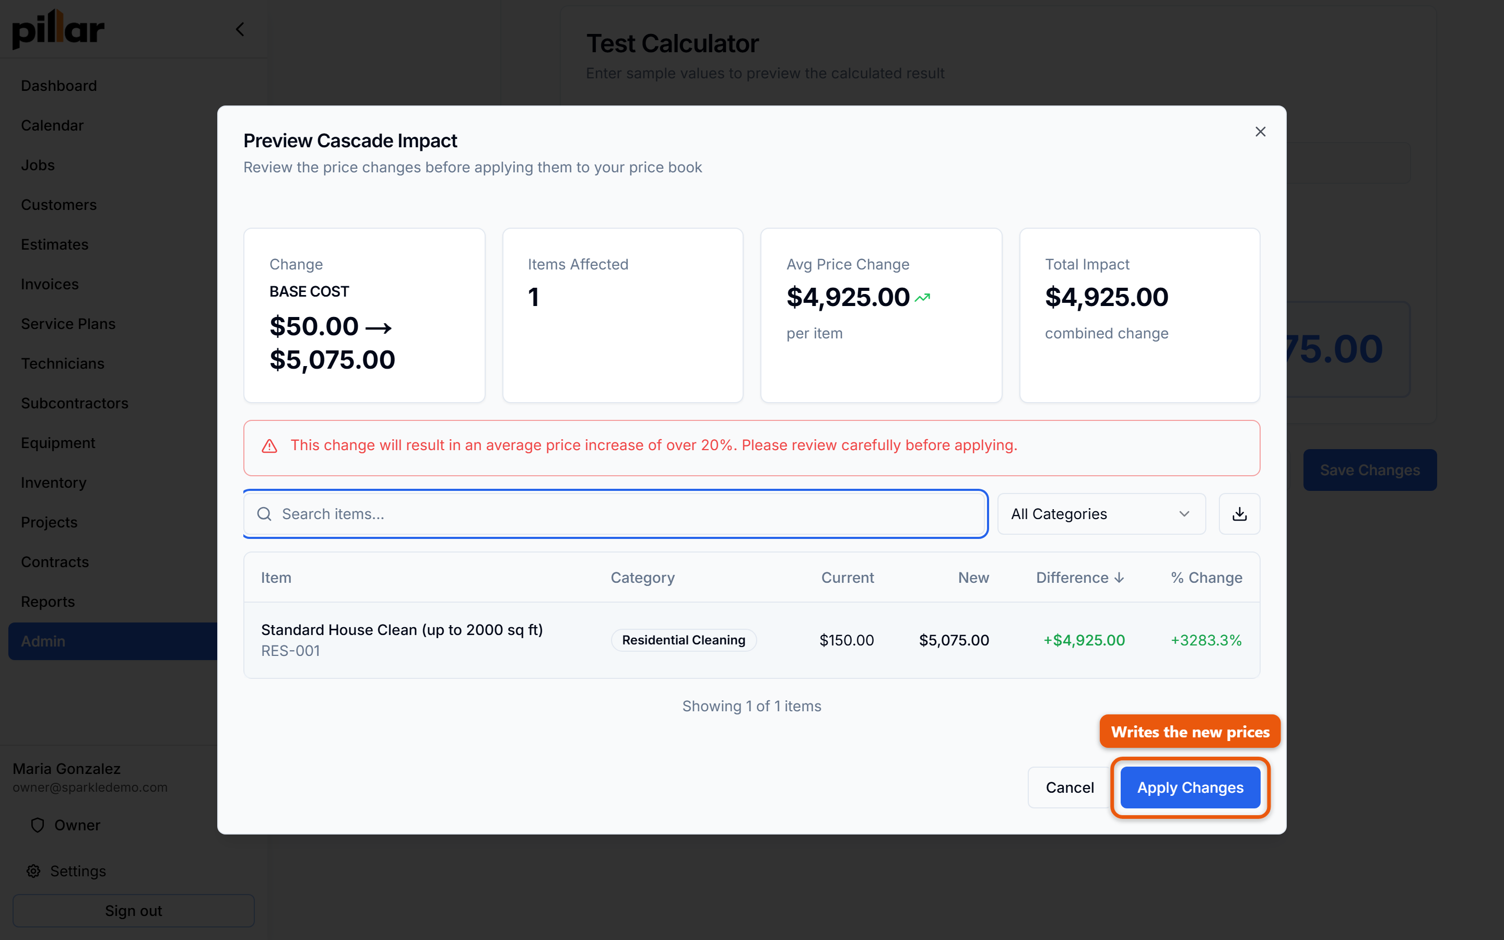
Task: Click the BASE COST change card
Action: tap(364, 315)
